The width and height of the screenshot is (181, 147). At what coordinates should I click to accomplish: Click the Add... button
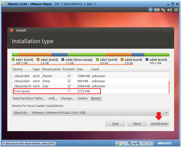click(53, 98)
